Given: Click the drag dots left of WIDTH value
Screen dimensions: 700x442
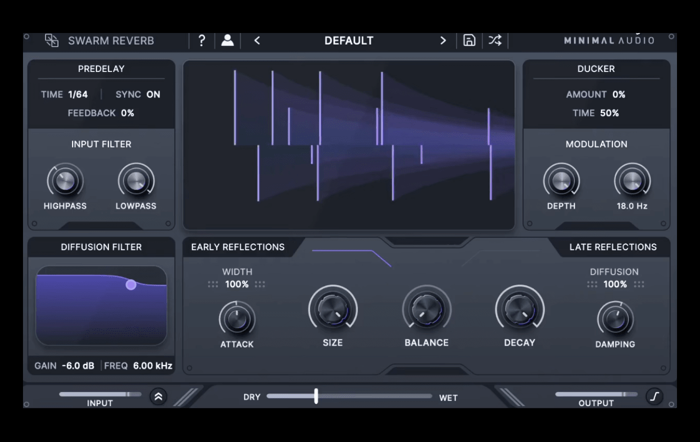Looking at the screenshot, I should pos(213,284).
